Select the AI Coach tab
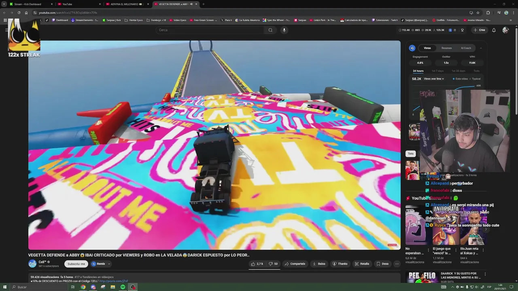Viewport: 518px width, 291px height. coord(466,48)
